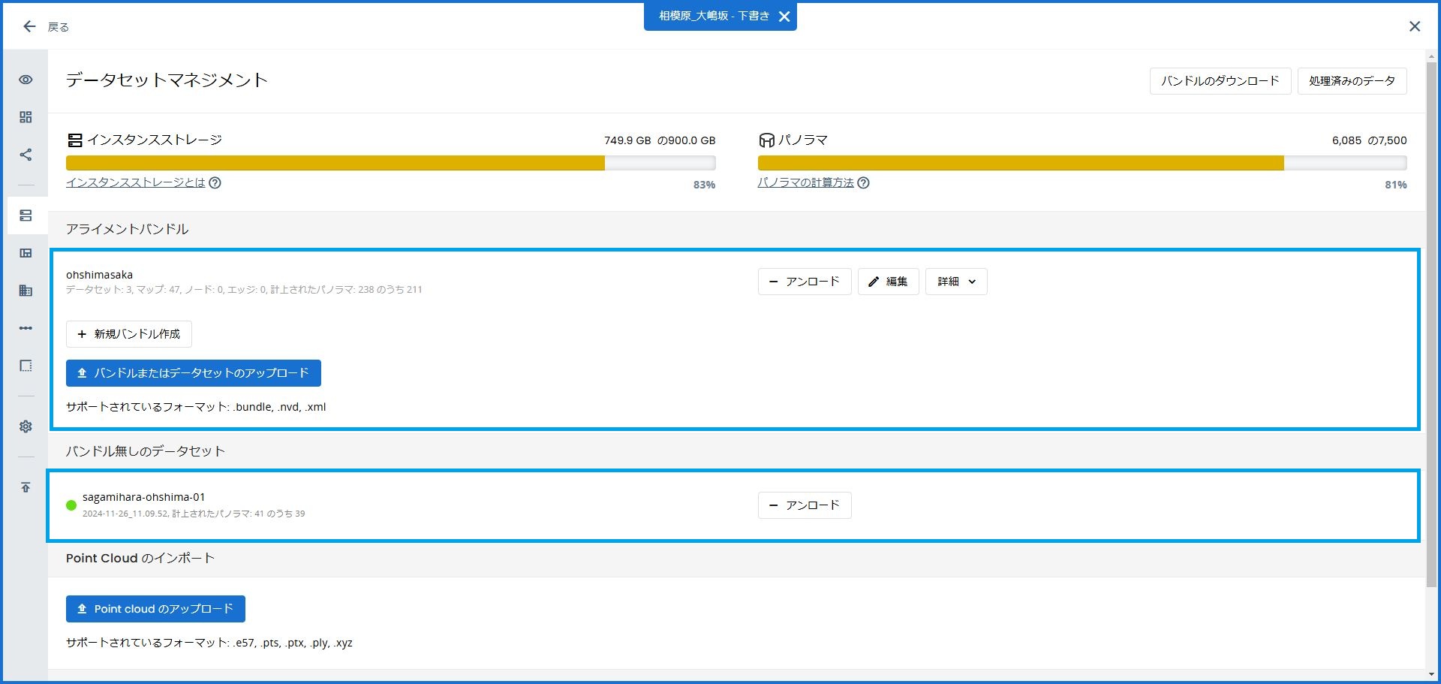Viewport: 1441px width, 684px height.
Task: Click the share icon in sidebar
Action: click(26, 155)
